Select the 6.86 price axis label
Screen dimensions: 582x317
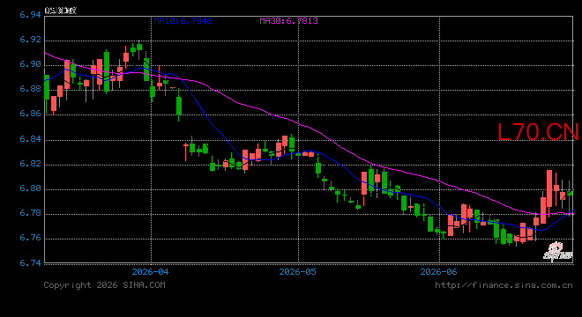pos(30,114)
